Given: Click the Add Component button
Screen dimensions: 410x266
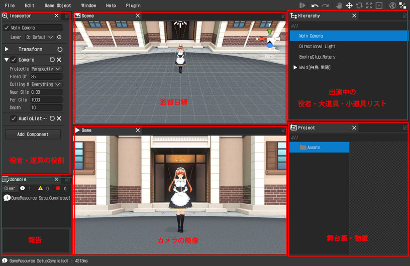Looking at the screenshot, I should [x=33, y=135].
